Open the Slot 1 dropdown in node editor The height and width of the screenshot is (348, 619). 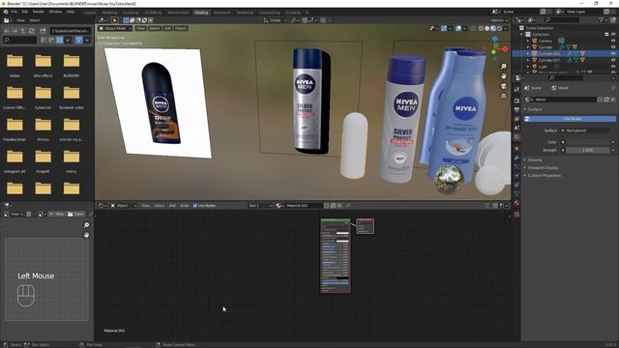point(260,206)
